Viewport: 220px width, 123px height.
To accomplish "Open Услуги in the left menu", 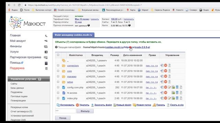I will pyautogui.click(x=14, y=52).
